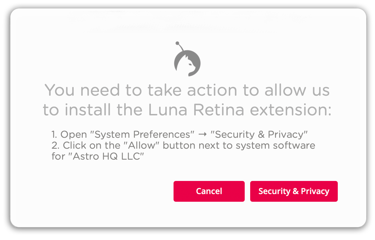Viewport: 375px width, 240px height.
Task: Click the "Astro HQ LLC" text
Action: coord(105,157)
